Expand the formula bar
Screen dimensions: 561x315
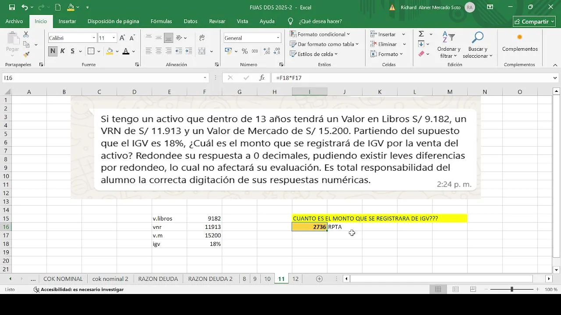[x=556, y=78]
